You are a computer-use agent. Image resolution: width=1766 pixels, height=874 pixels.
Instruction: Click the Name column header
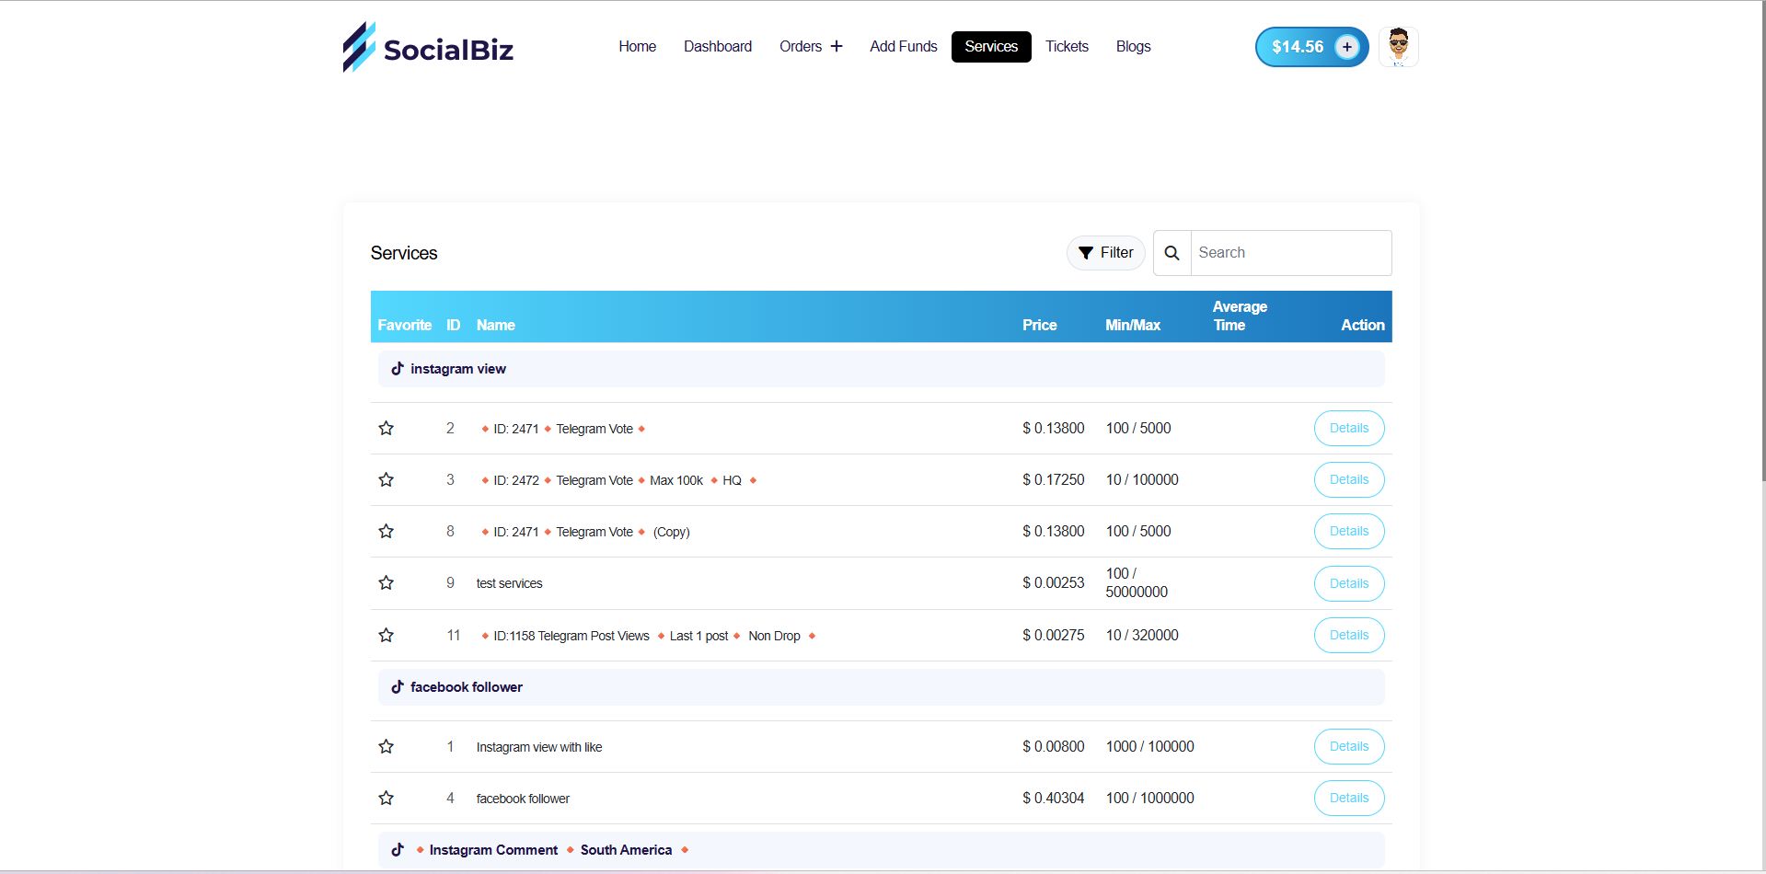coord(495,325)
